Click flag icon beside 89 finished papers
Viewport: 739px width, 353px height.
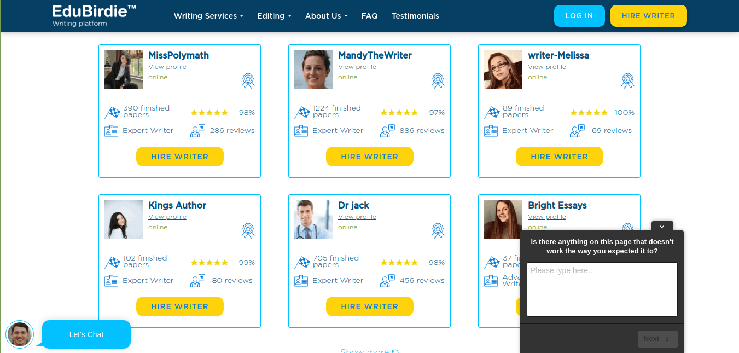click(492, 112)
